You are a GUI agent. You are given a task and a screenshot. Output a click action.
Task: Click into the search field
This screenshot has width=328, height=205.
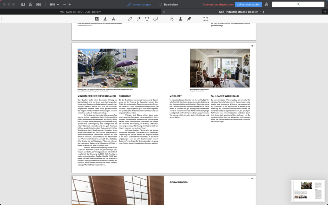coord(298,4)
